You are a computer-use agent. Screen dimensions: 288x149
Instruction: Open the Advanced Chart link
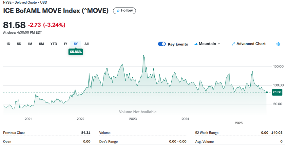click(249, 44)
